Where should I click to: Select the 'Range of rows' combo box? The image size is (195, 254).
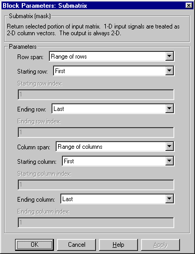pos(112,57)
